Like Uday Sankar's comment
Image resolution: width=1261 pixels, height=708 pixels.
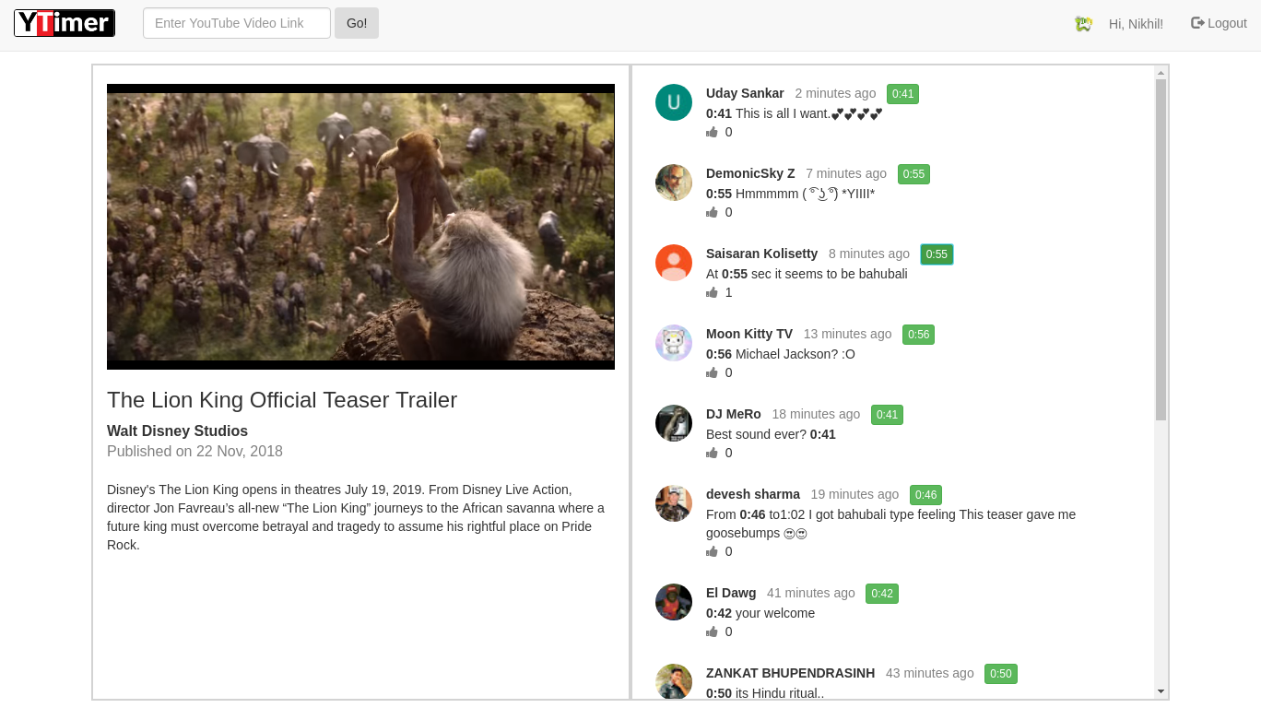[712, 132]
